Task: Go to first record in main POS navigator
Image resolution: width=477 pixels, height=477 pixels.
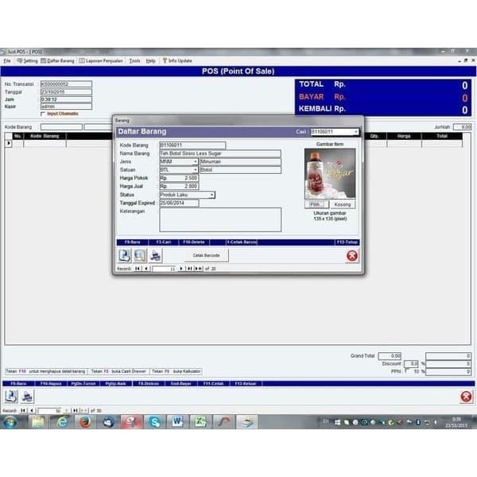Action: pos(23,410)
